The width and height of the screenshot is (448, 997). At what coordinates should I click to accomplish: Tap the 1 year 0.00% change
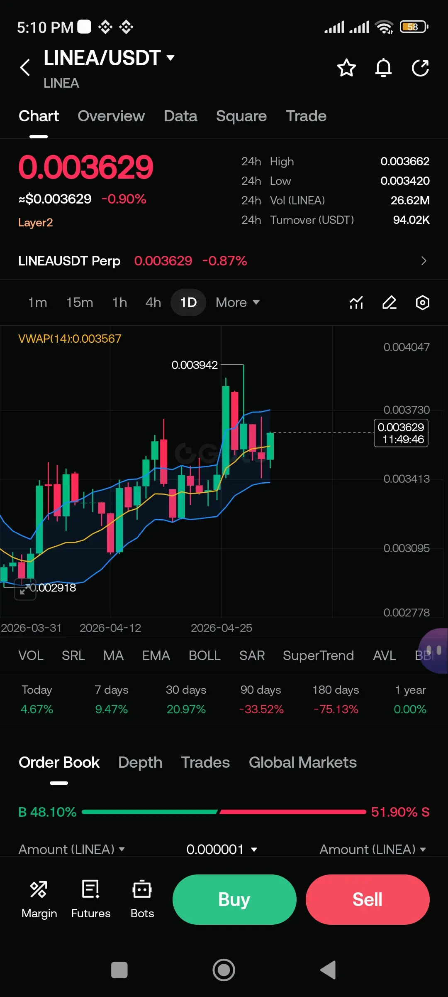click(x=410, y=699)
